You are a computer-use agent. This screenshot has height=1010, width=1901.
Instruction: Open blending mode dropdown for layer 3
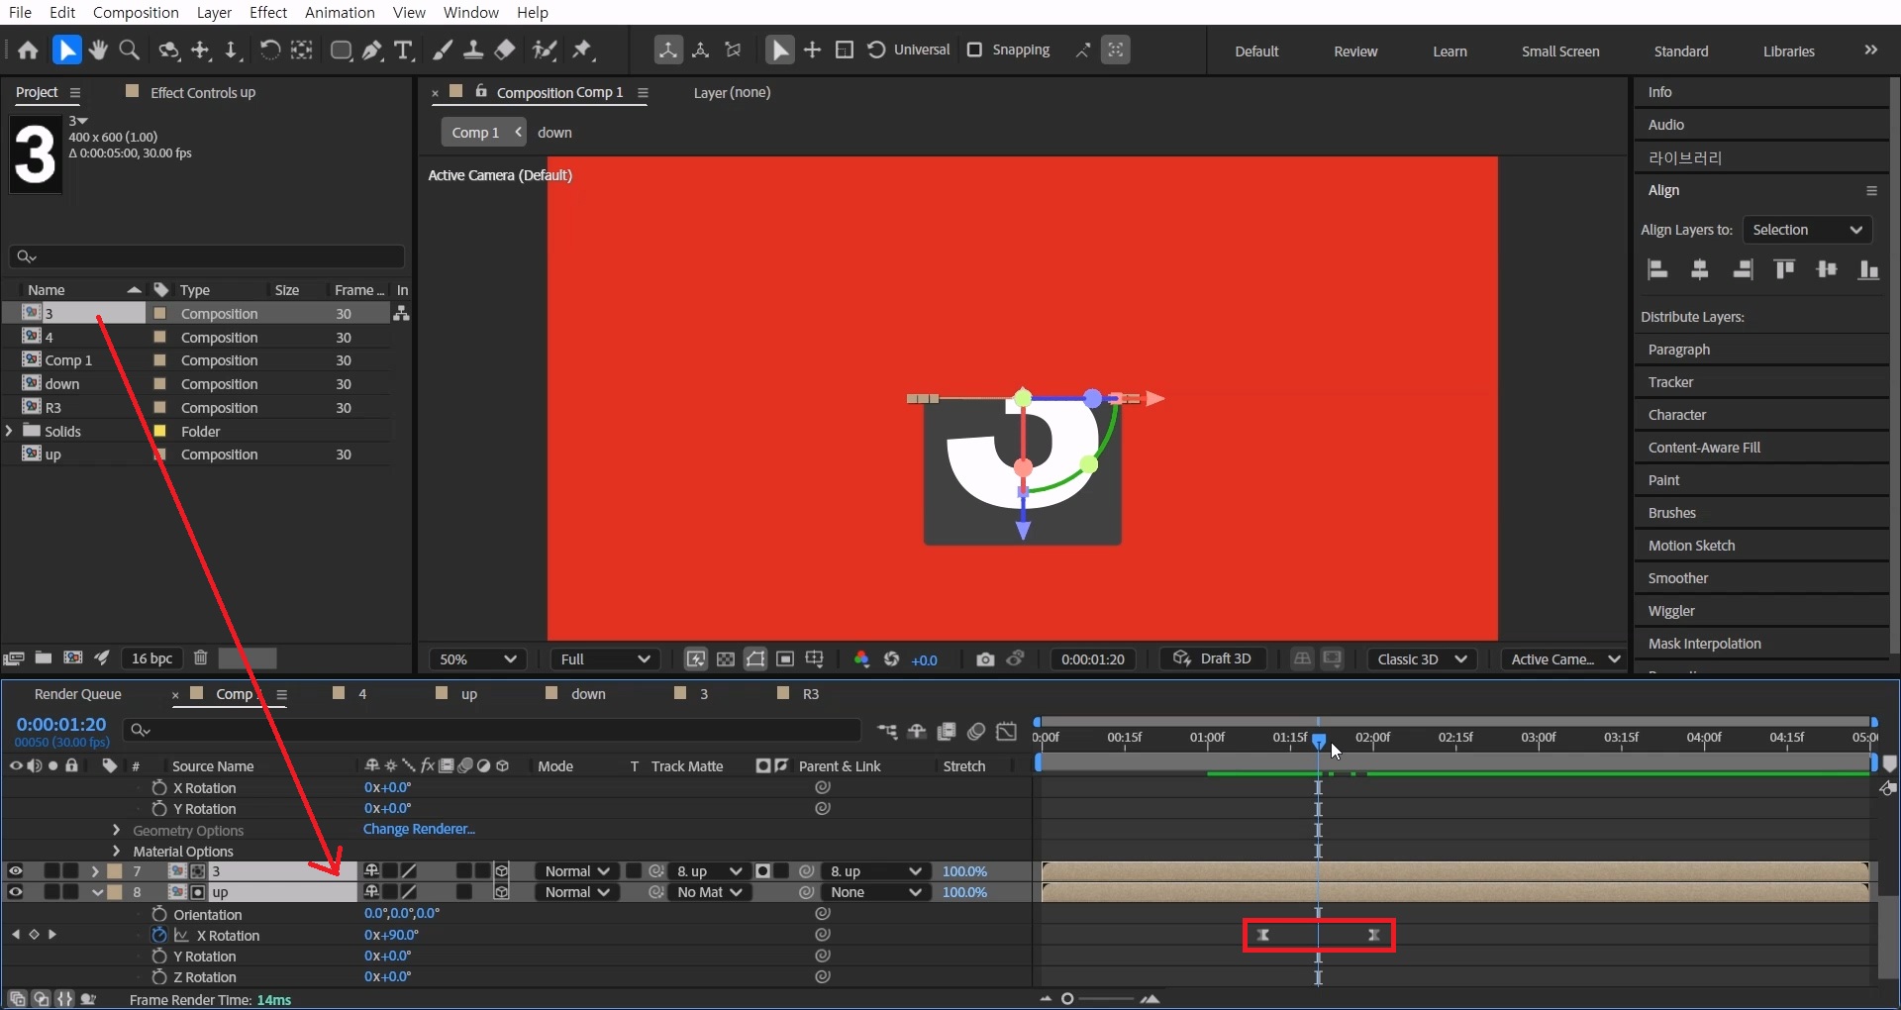(x=578, y=871)
